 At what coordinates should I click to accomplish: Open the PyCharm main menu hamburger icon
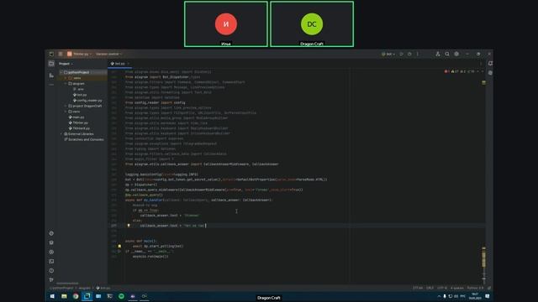[x=61, y=54]
